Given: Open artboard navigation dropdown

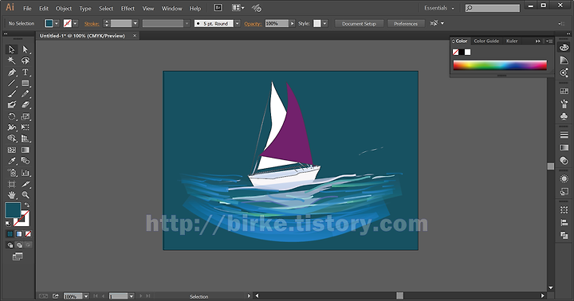Looking at the screenshot, I should coord(132,296).
